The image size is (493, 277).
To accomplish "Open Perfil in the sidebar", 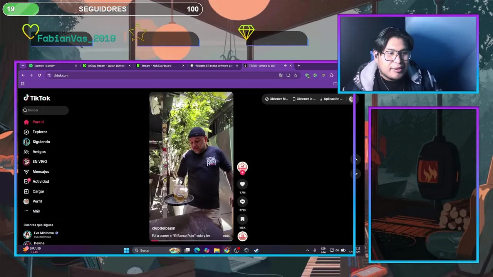I will tap(33, 202).
